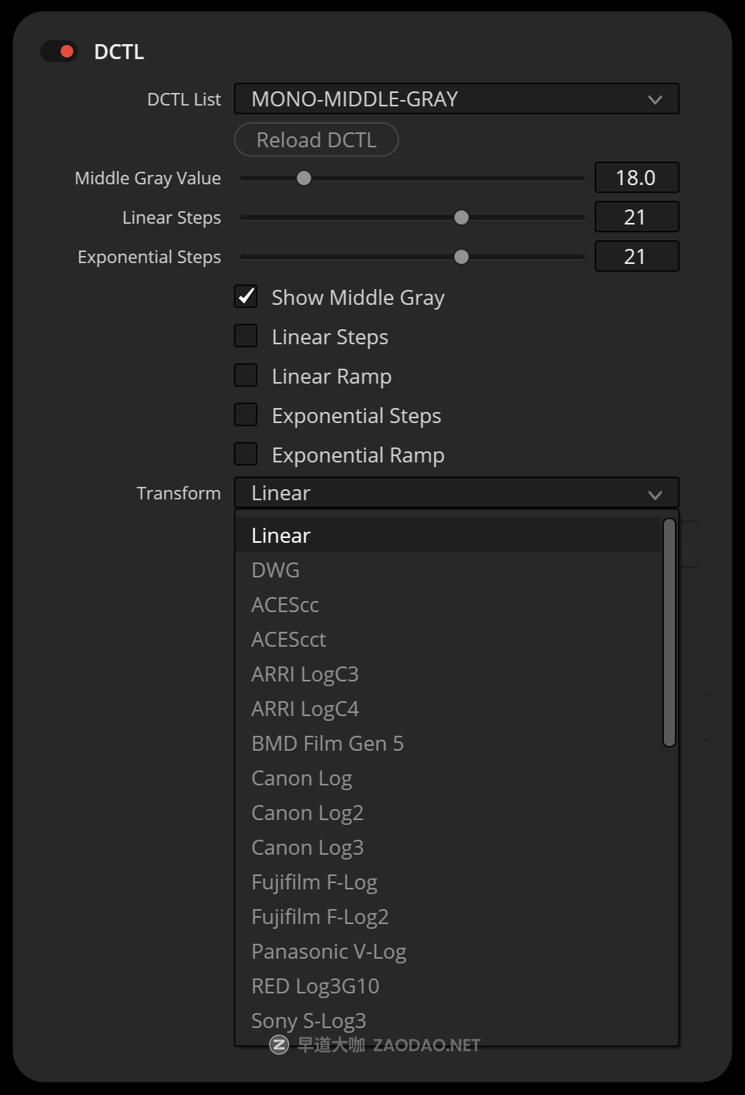
Task: Click the Linear Steps number field
Action: pos(636,217)
